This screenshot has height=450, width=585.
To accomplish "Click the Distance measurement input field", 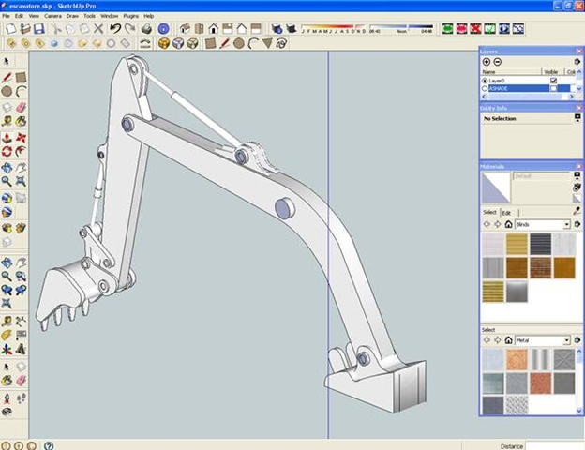I will [555, 445].
